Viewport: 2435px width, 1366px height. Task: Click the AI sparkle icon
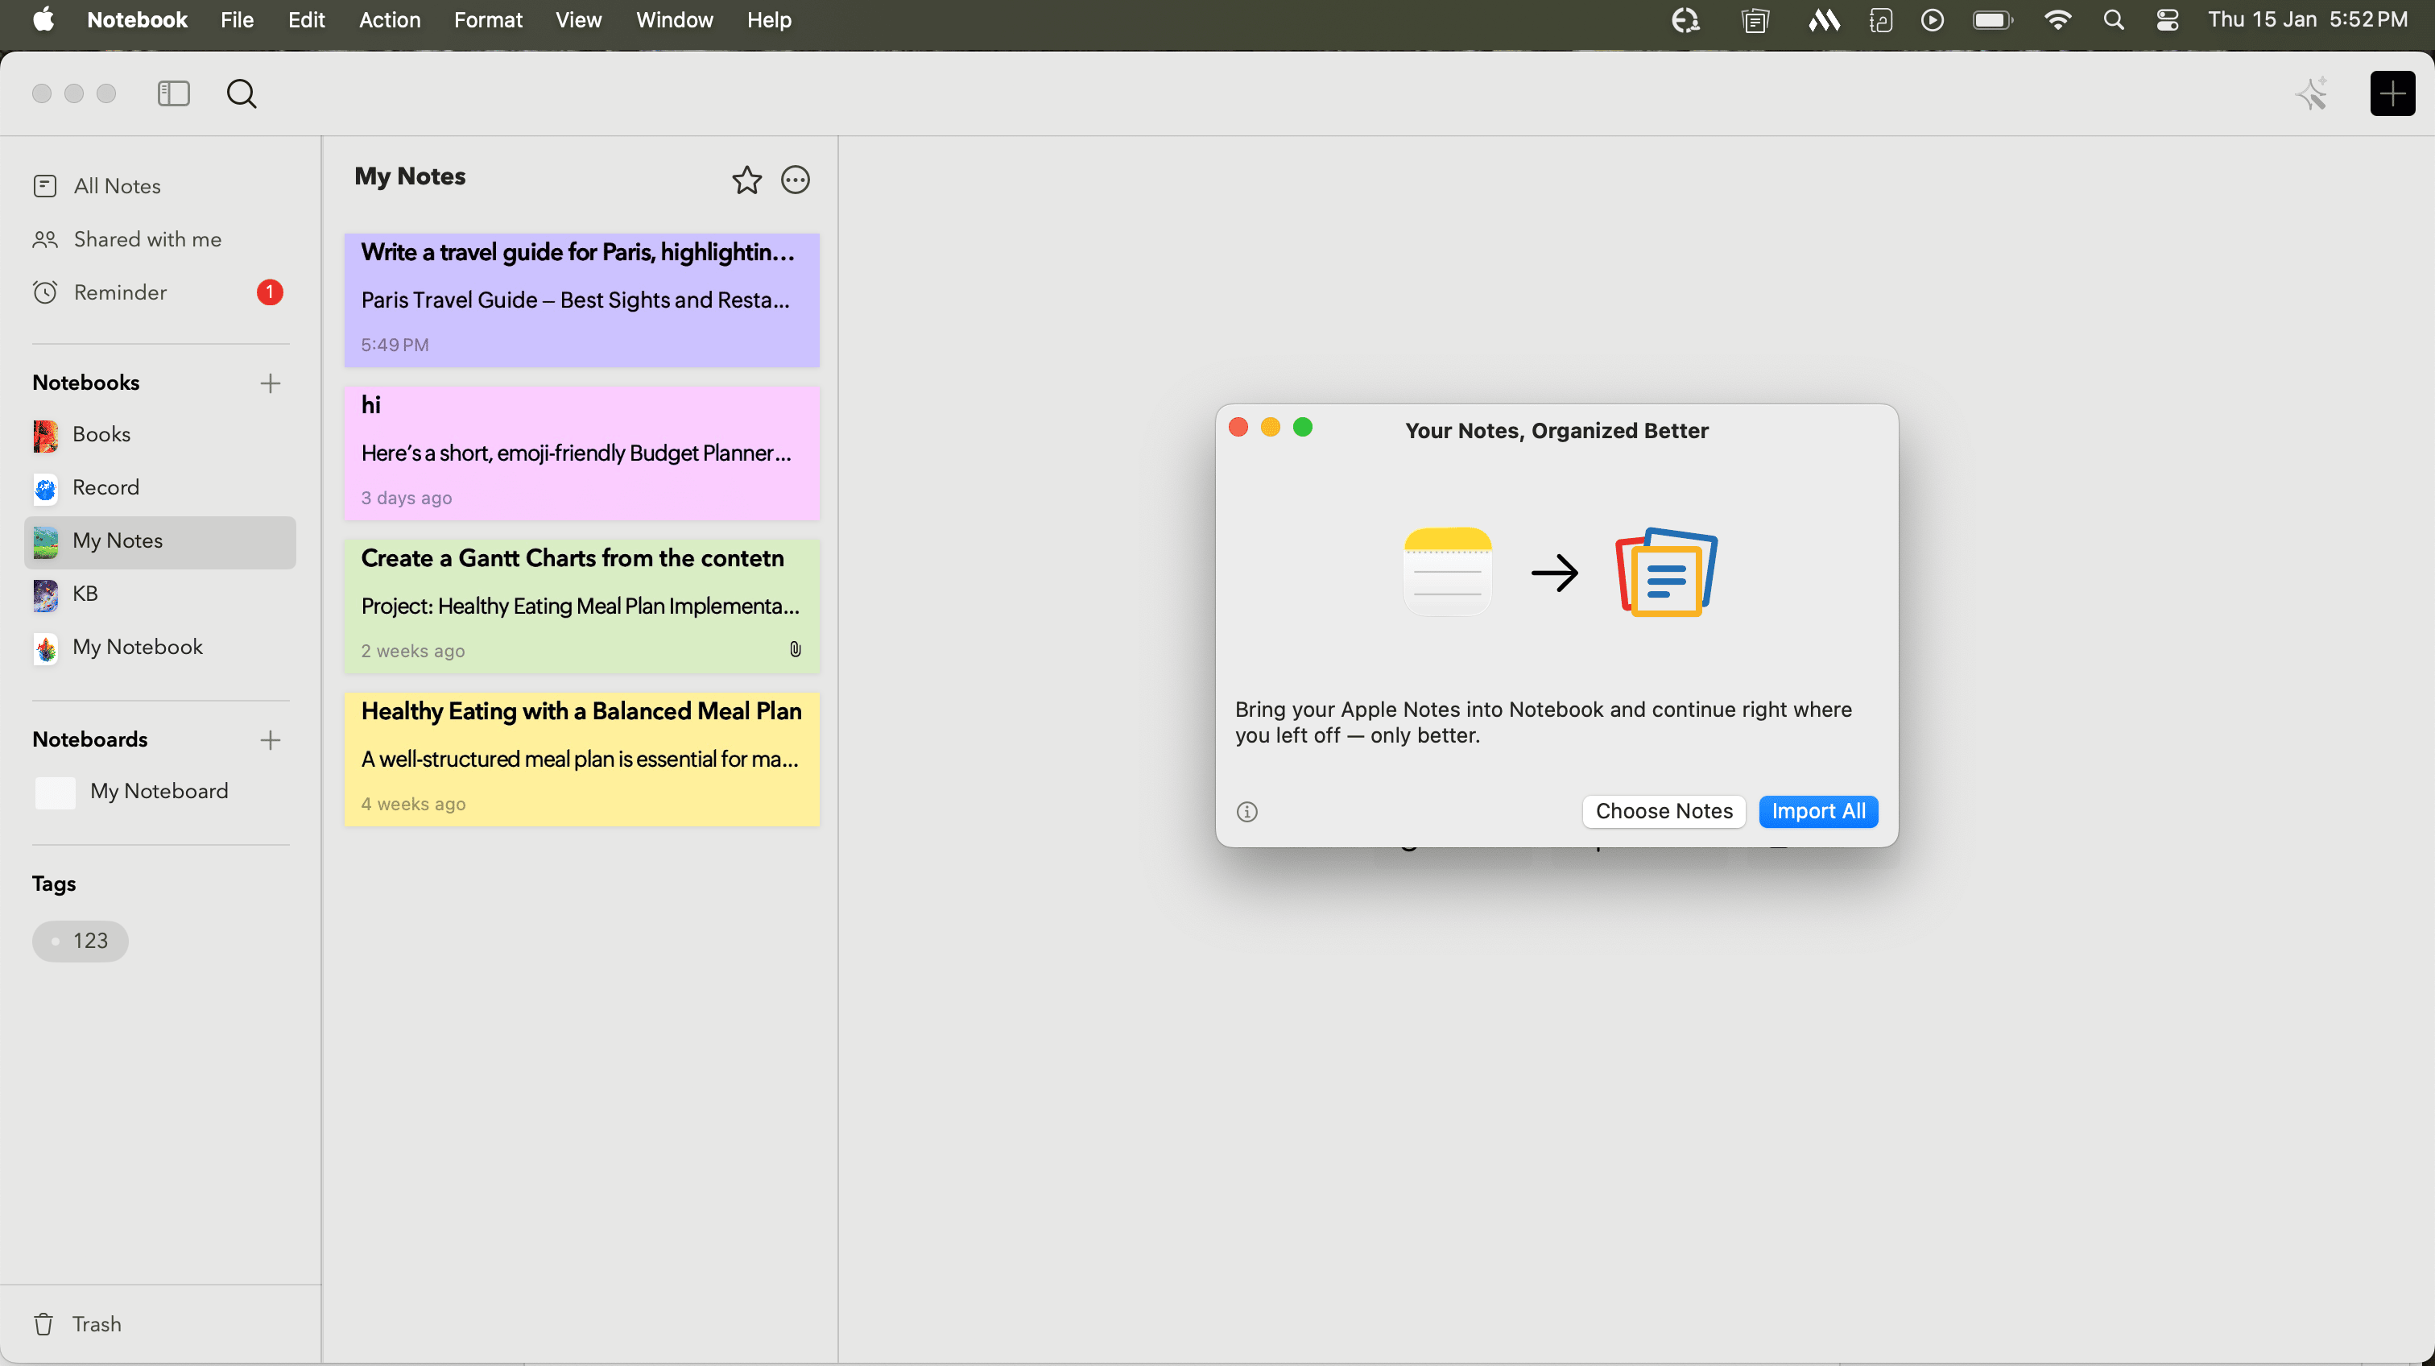tap(2312, 93)
